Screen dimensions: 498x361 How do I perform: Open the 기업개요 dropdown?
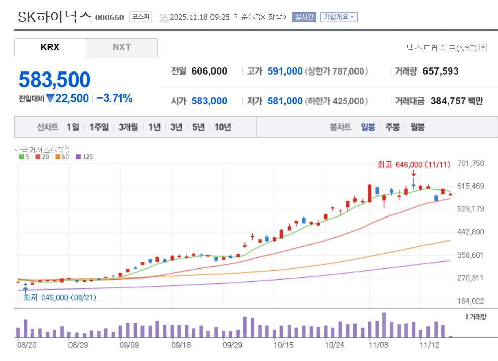point(338,17)
